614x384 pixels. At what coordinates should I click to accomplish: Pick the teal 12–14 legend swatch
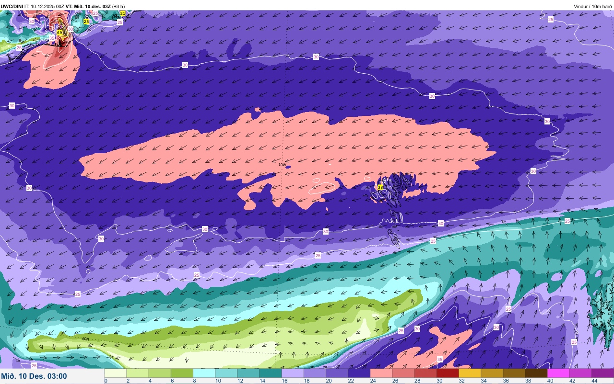point(248,373)
